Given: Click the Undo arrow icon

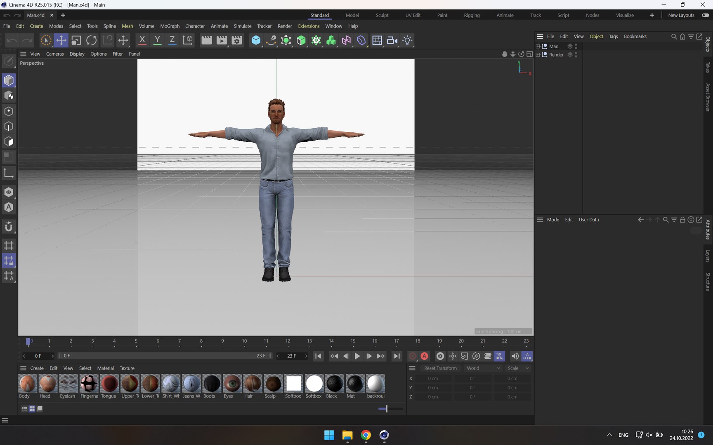Looking at the screenshot, I should coord(12,40).
